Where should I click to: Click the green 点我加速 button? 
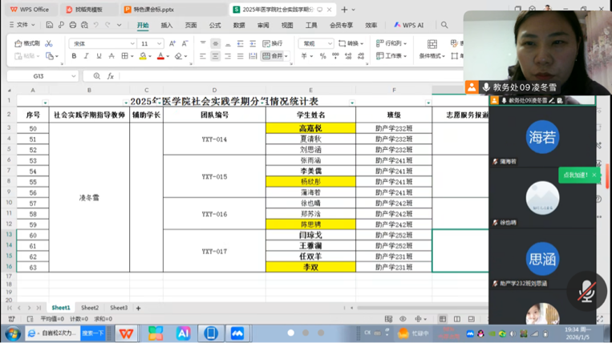(x=575, y=174)
